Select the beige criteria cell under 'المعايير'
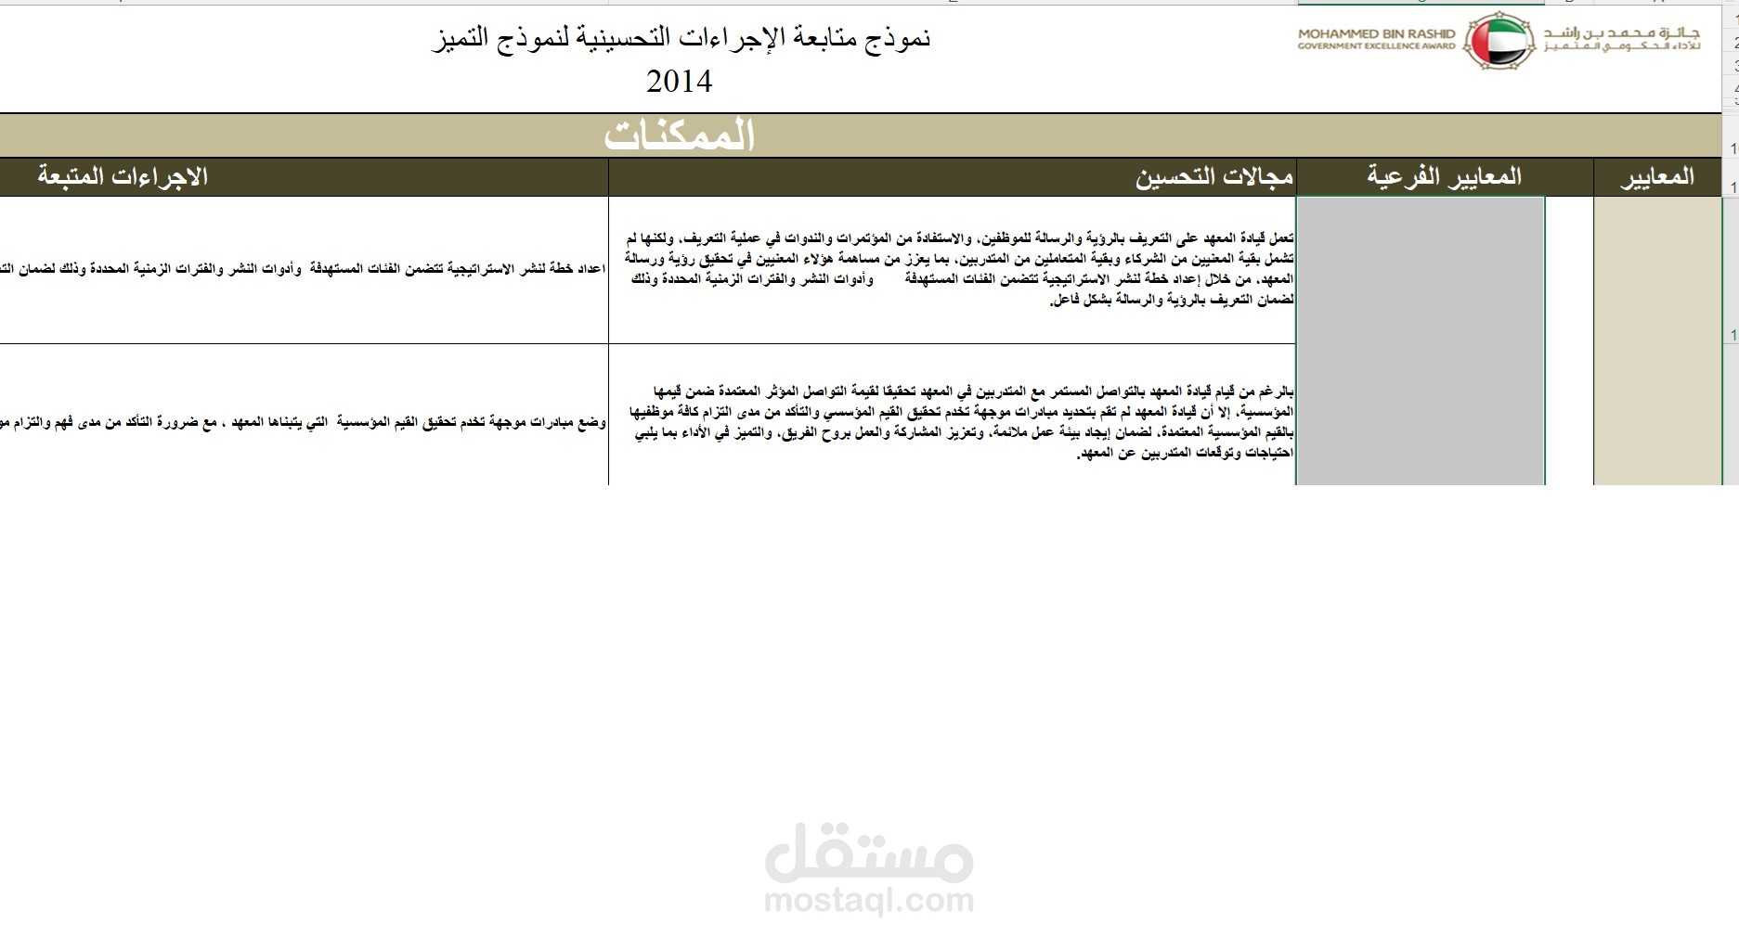This screenshot has width=1739, height=937. (1657, 340)
